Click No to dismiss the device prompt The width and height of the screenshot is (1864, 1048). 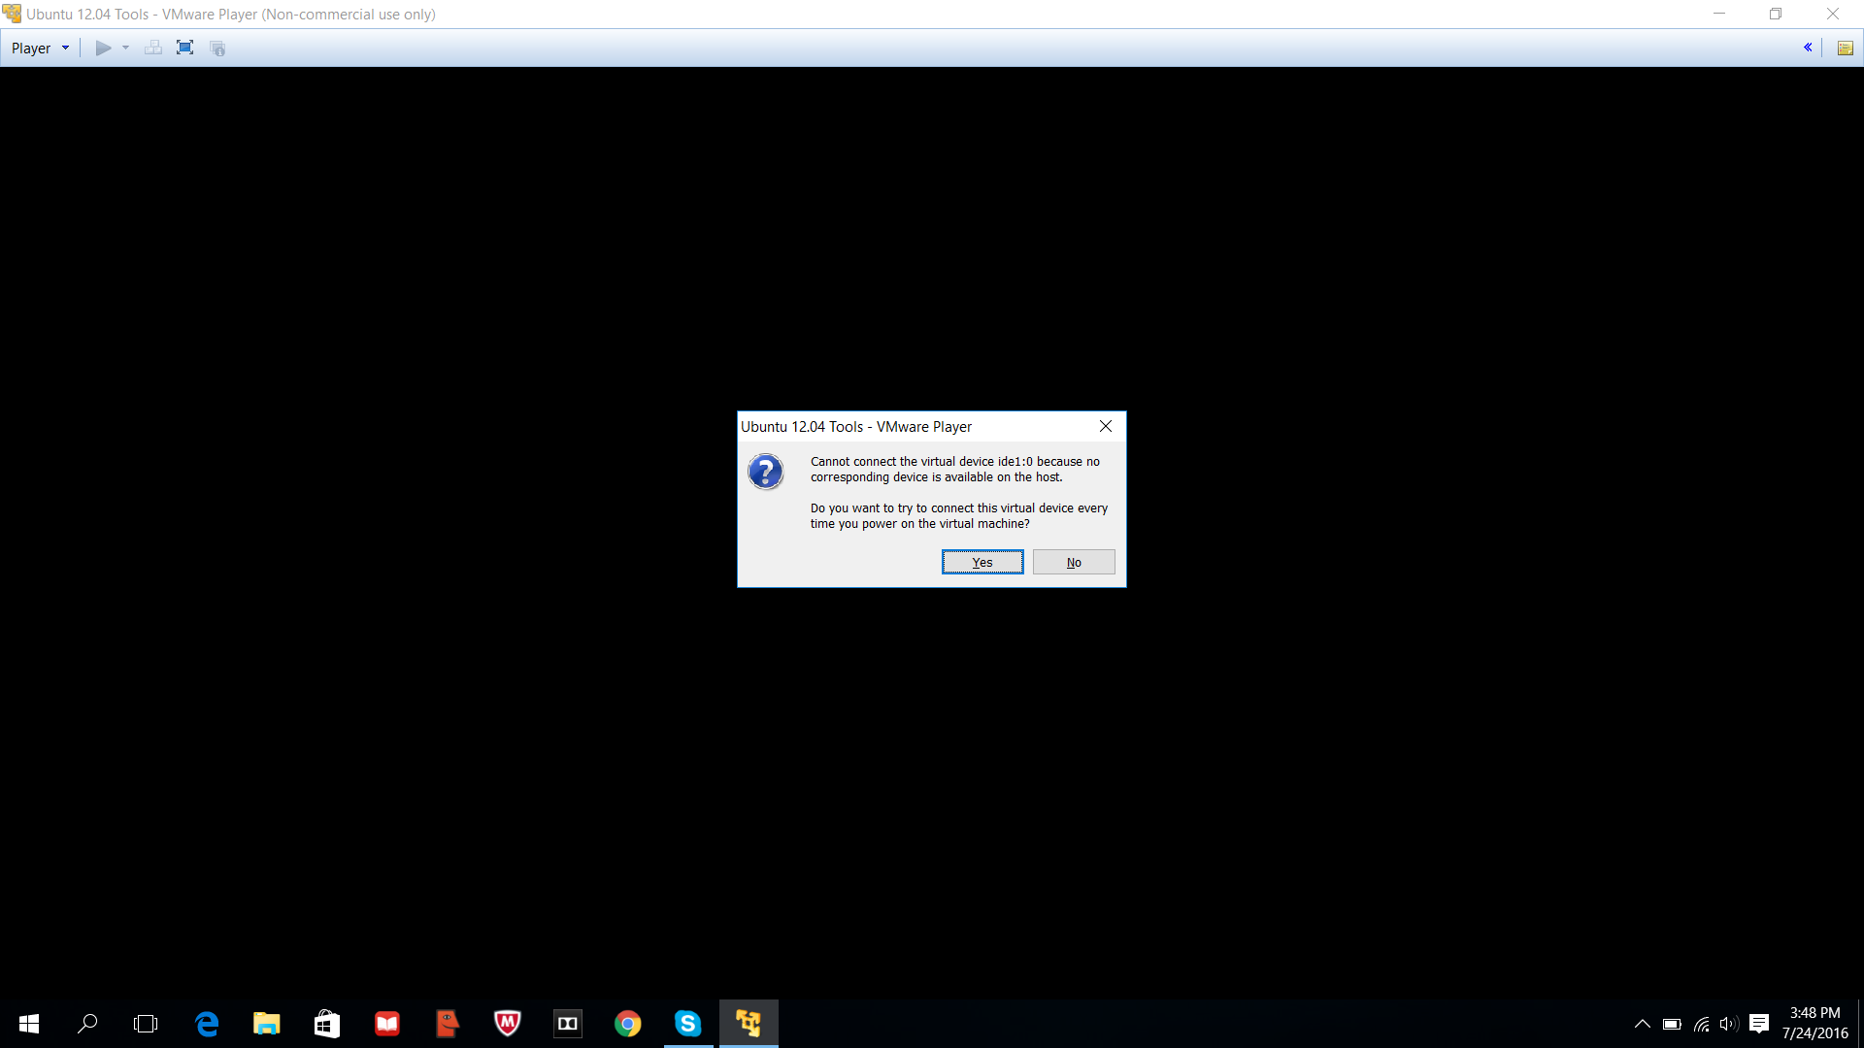pyautogui.click(x=1073, y=562)
